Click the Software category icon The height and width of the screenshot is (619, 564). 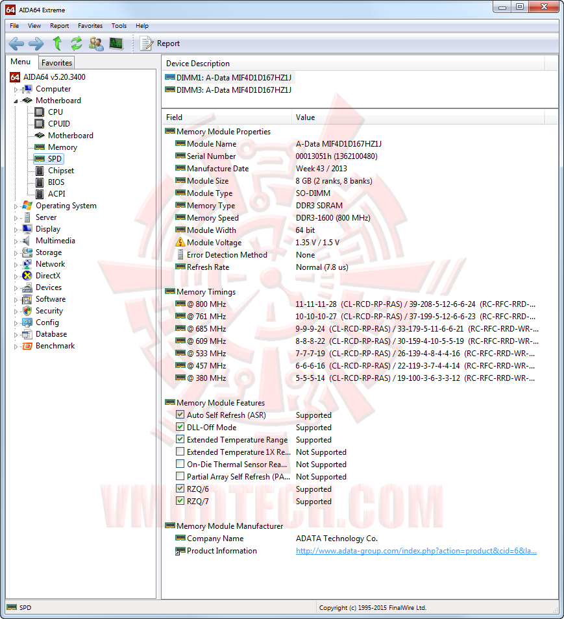27,299
